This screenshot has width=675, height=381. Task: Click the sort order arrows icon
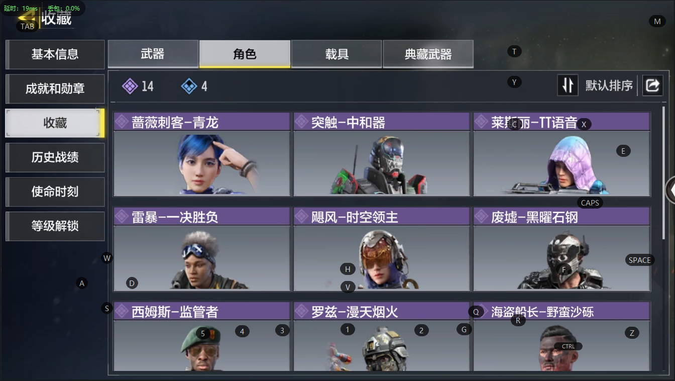click(x=568, y=85)
